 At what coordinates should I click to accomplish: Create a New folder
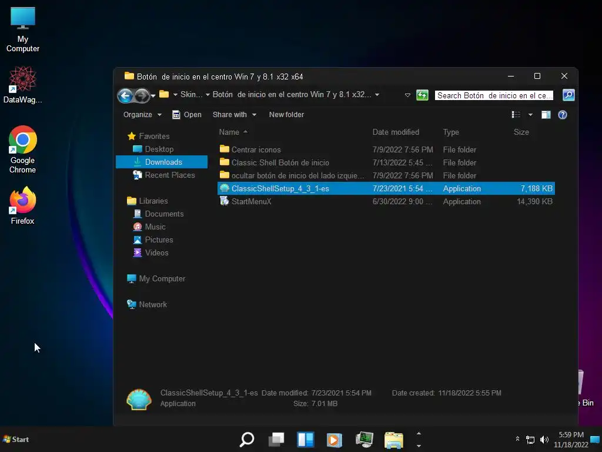click(x=286, y=115)
